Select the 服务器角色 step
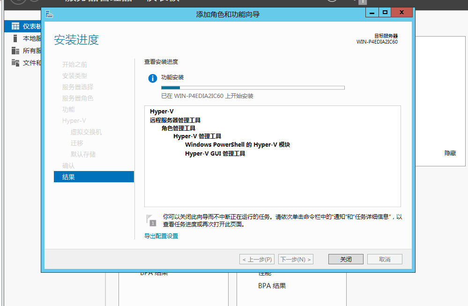The width and height of the screenshot is (468, 306). pyautogui.click(x=78, y=98)
